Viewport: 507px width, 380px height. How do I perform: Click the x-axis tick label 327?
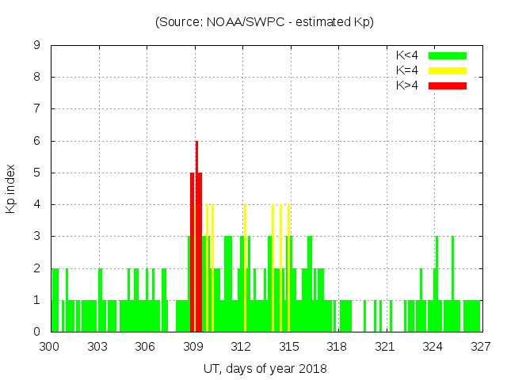(x=480, y=347)
